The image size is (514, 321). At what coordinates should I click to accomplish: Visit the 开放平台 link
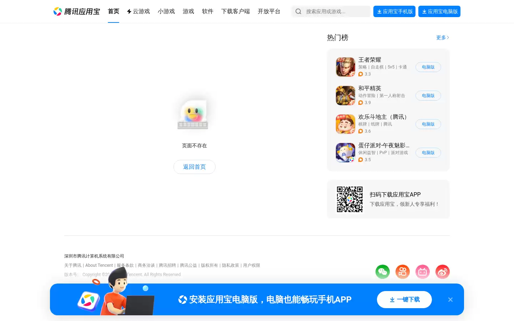269,11
